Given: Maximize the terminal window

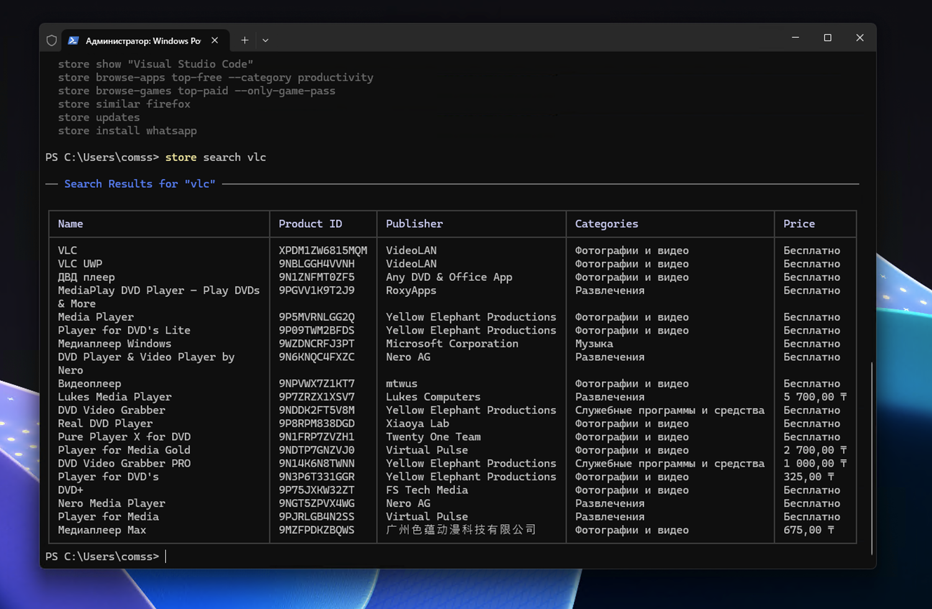Looking at the screenshot, I should (x=828, y=38).
